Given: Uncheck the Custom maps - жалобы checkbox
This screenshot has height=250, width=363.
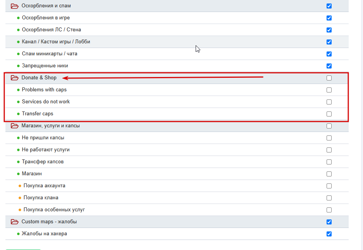Looking at the screenshot, I should (329, 222).
